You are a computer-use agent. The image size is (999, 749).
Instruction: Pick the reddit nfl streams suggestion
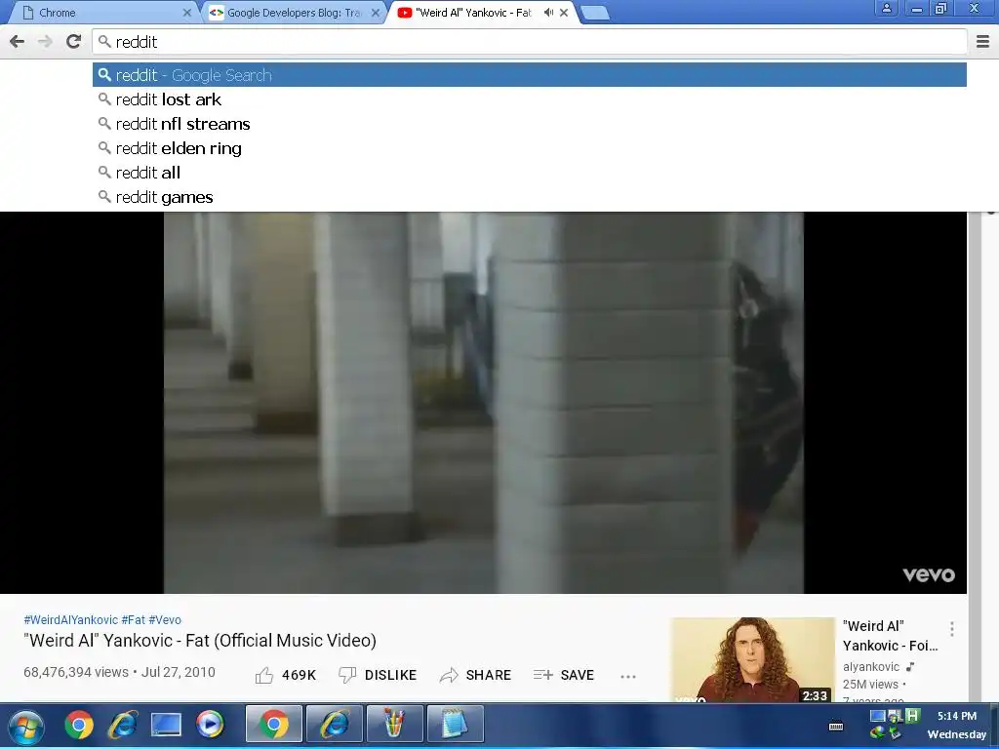point(530,124)
